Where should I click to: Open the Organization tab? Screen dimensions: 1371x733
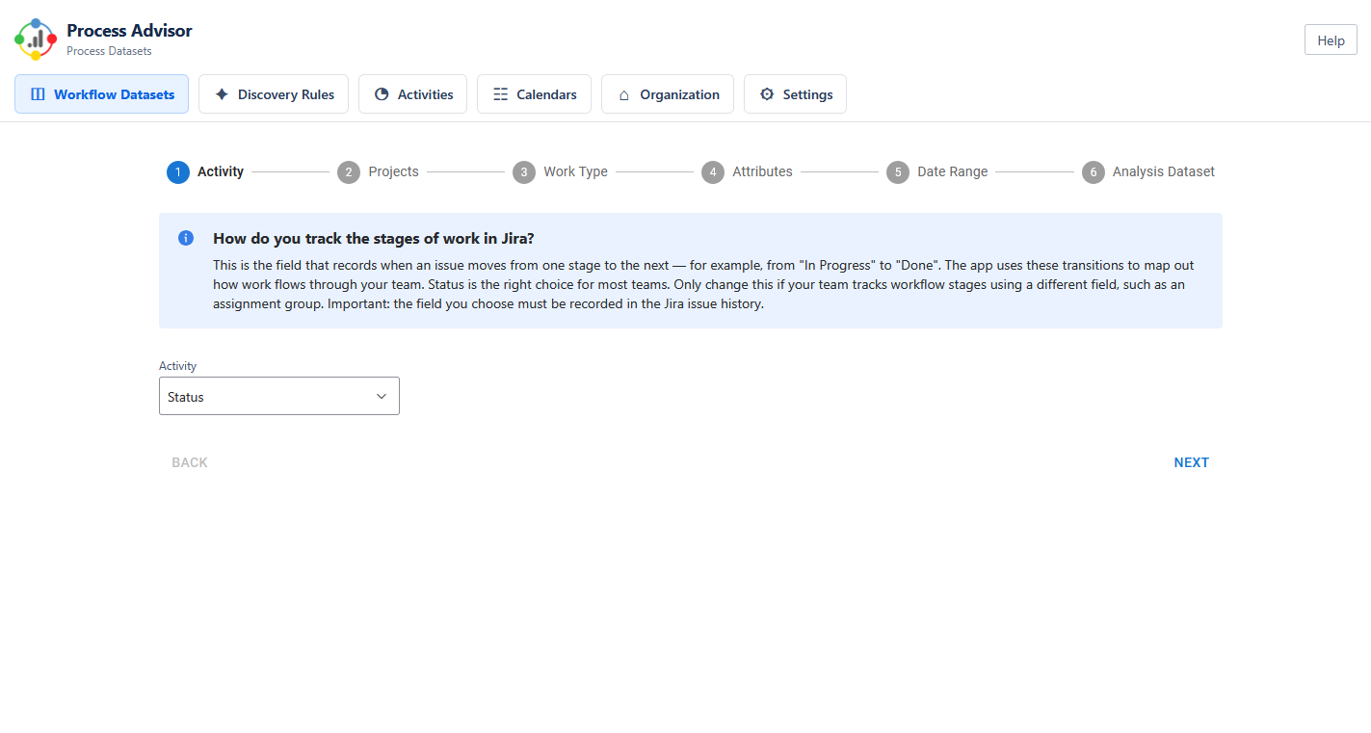[x=668, y=94]
